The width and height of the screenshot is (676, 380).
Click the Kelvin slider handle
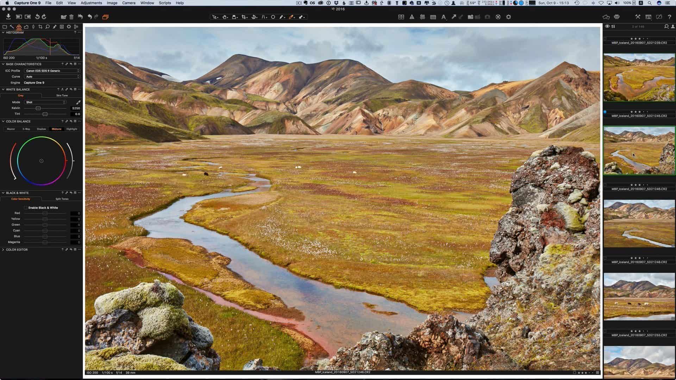point(38,108)
